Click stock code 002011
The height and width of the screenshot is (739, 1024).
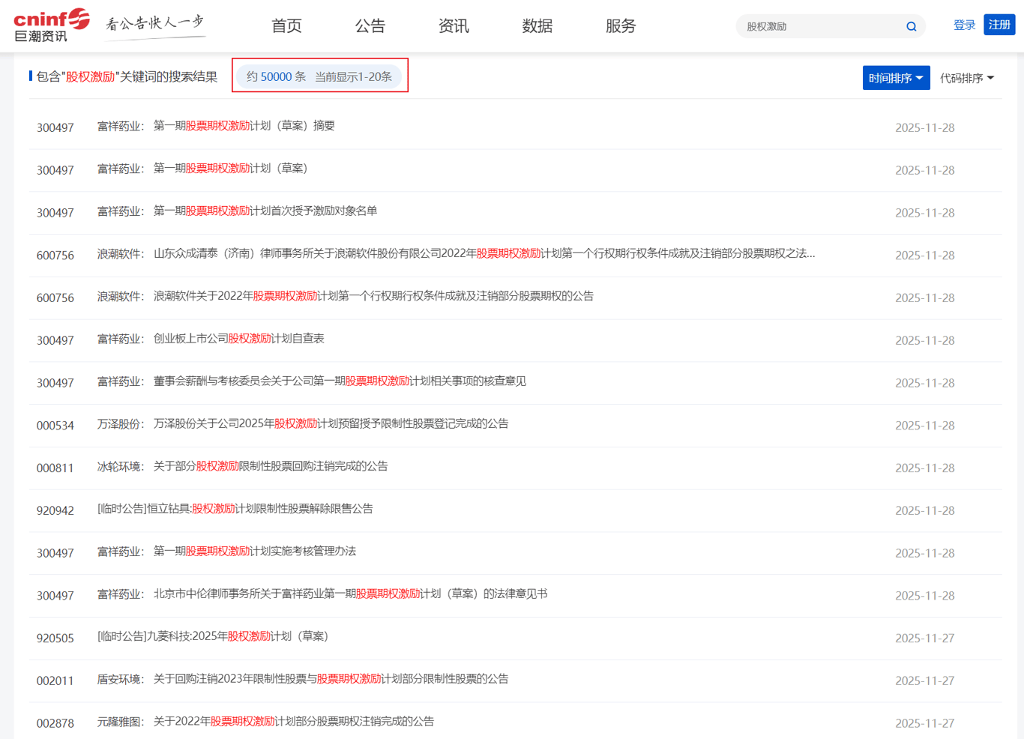pos(55,681)
